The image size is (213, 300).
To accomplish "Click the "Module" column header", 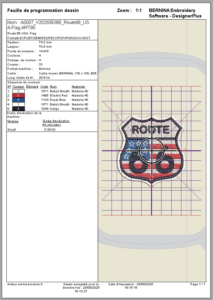I will point(13,121).
